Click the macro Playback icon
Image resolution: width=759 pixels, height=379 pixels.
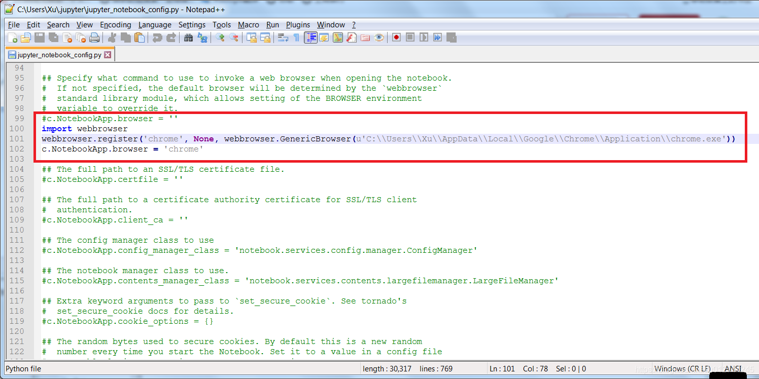coord(424,37)
